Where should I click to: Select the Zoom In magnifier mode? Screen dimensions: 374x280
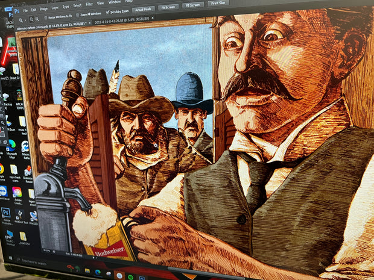click(31, 19)
